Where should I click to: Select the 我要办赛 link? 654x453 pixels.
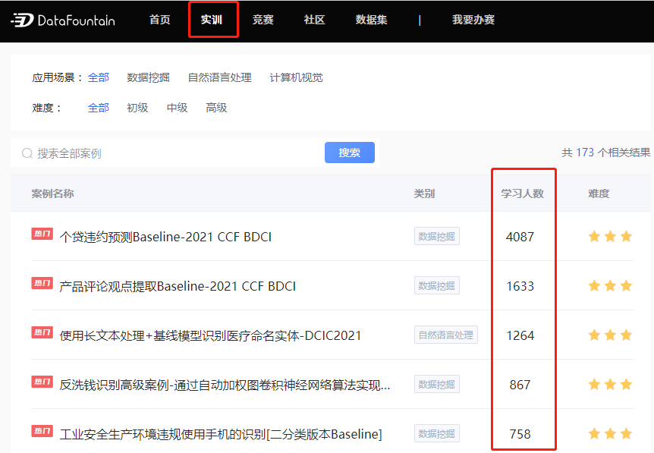[473, 20]
